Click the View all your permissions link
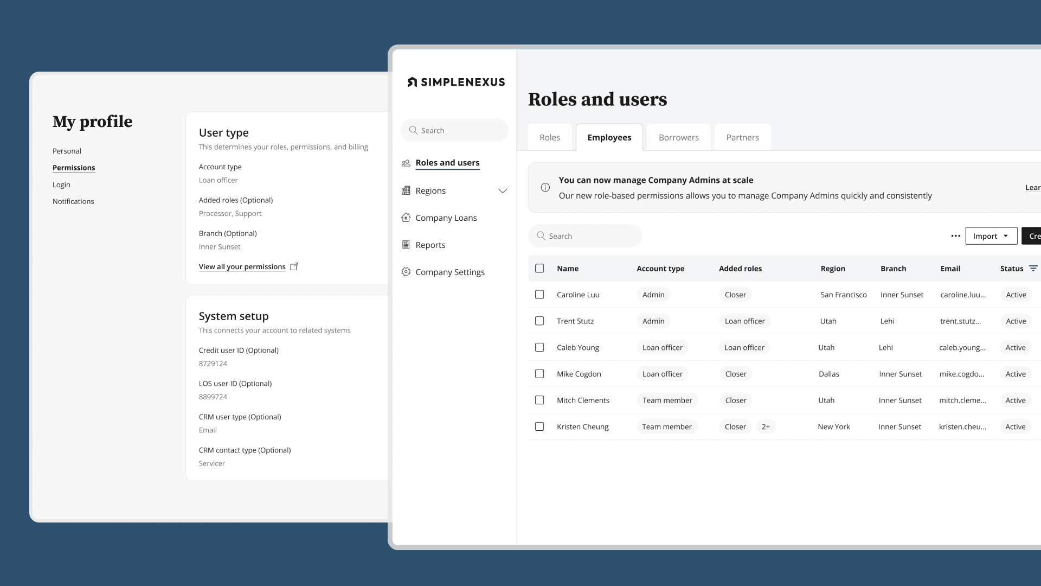1041x586 pixels. [x=242, y=266]
